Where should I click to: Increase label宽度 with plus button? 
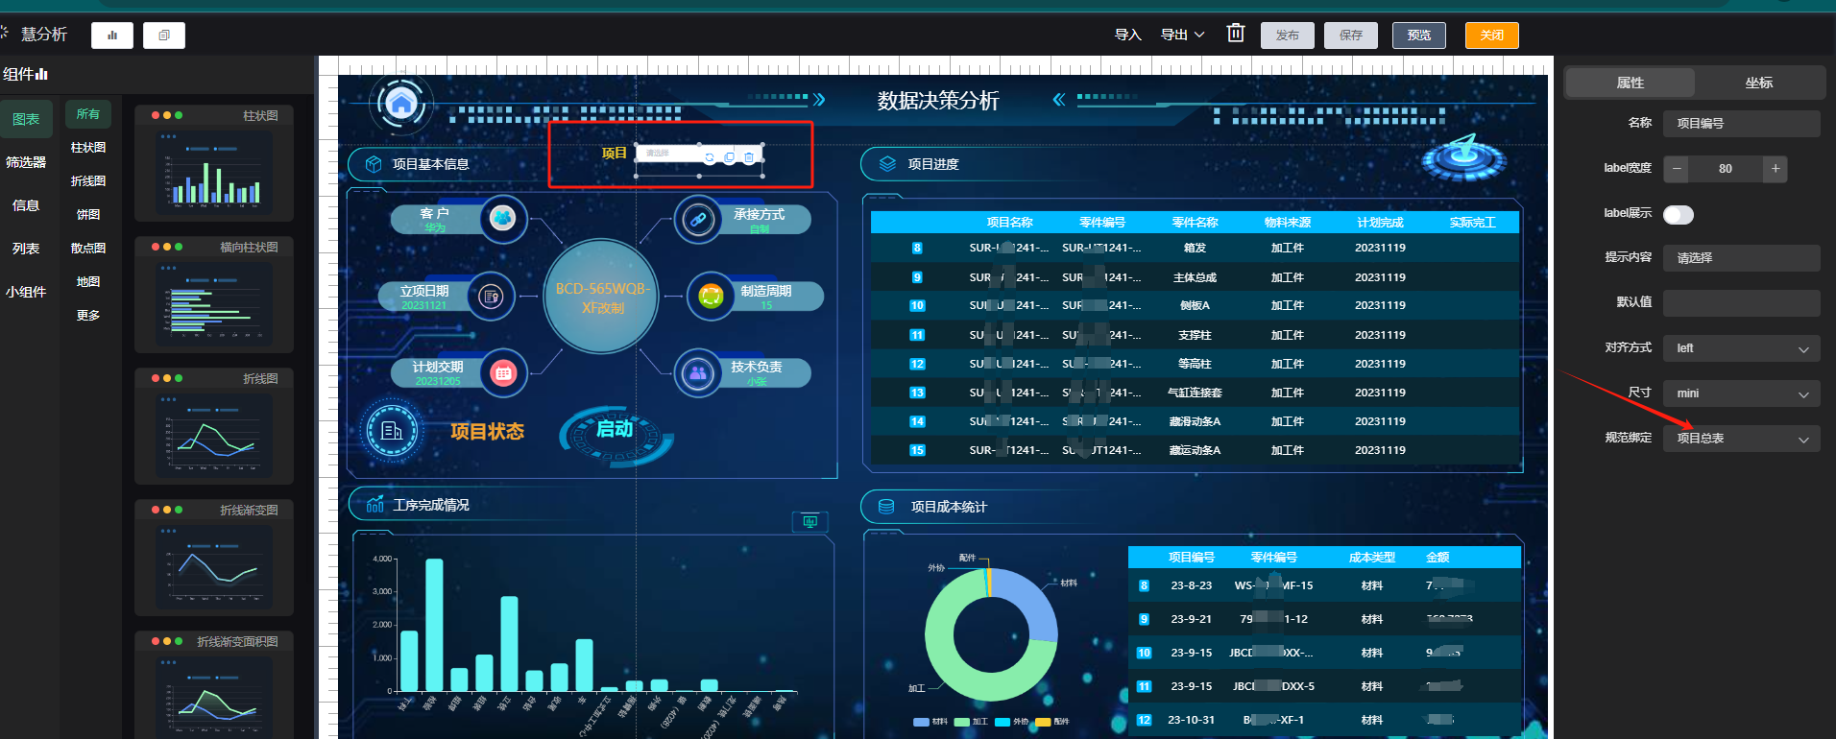click(x=1776, y=169)
